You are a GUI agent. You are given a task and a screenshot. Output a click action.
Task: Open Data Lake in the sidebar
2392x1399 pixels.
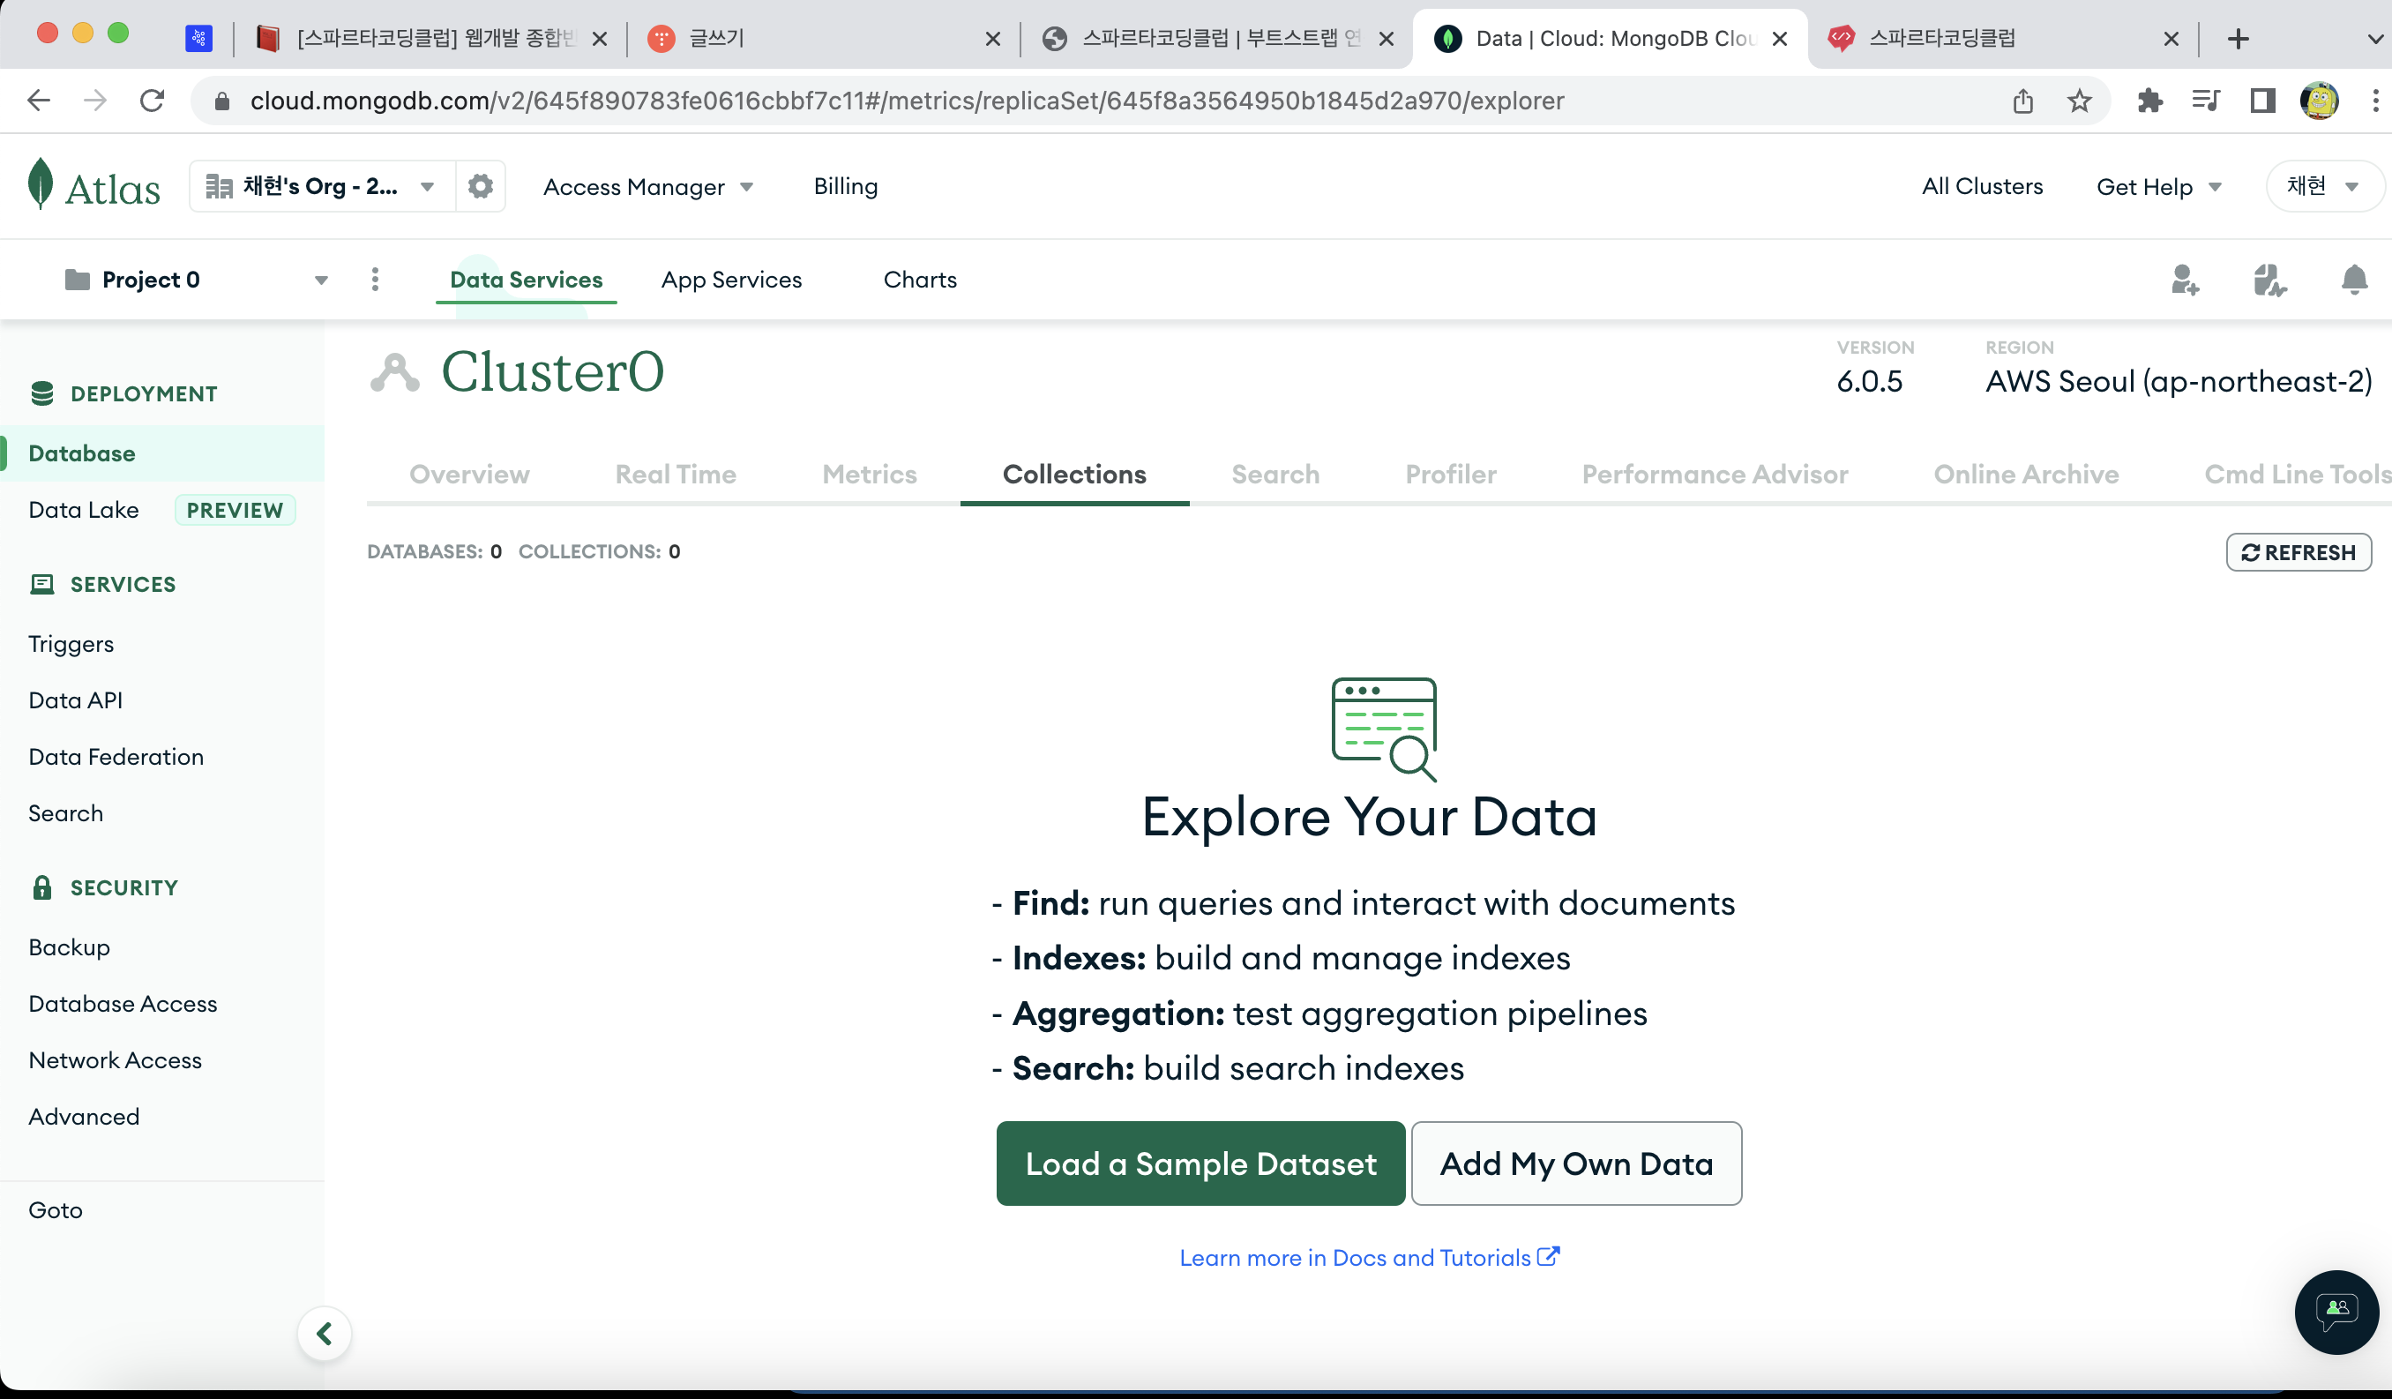pos(84,511)
